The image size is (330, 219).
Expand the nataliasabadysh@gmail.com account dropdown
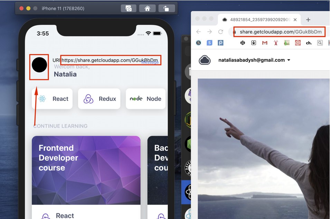click(254, 60)
